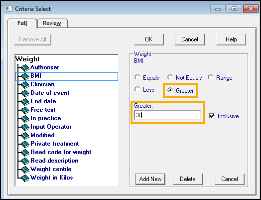Select the BMI book icon
Image resolution: width=261 pixels, height=200 pixels.
(x=25, y=76)
